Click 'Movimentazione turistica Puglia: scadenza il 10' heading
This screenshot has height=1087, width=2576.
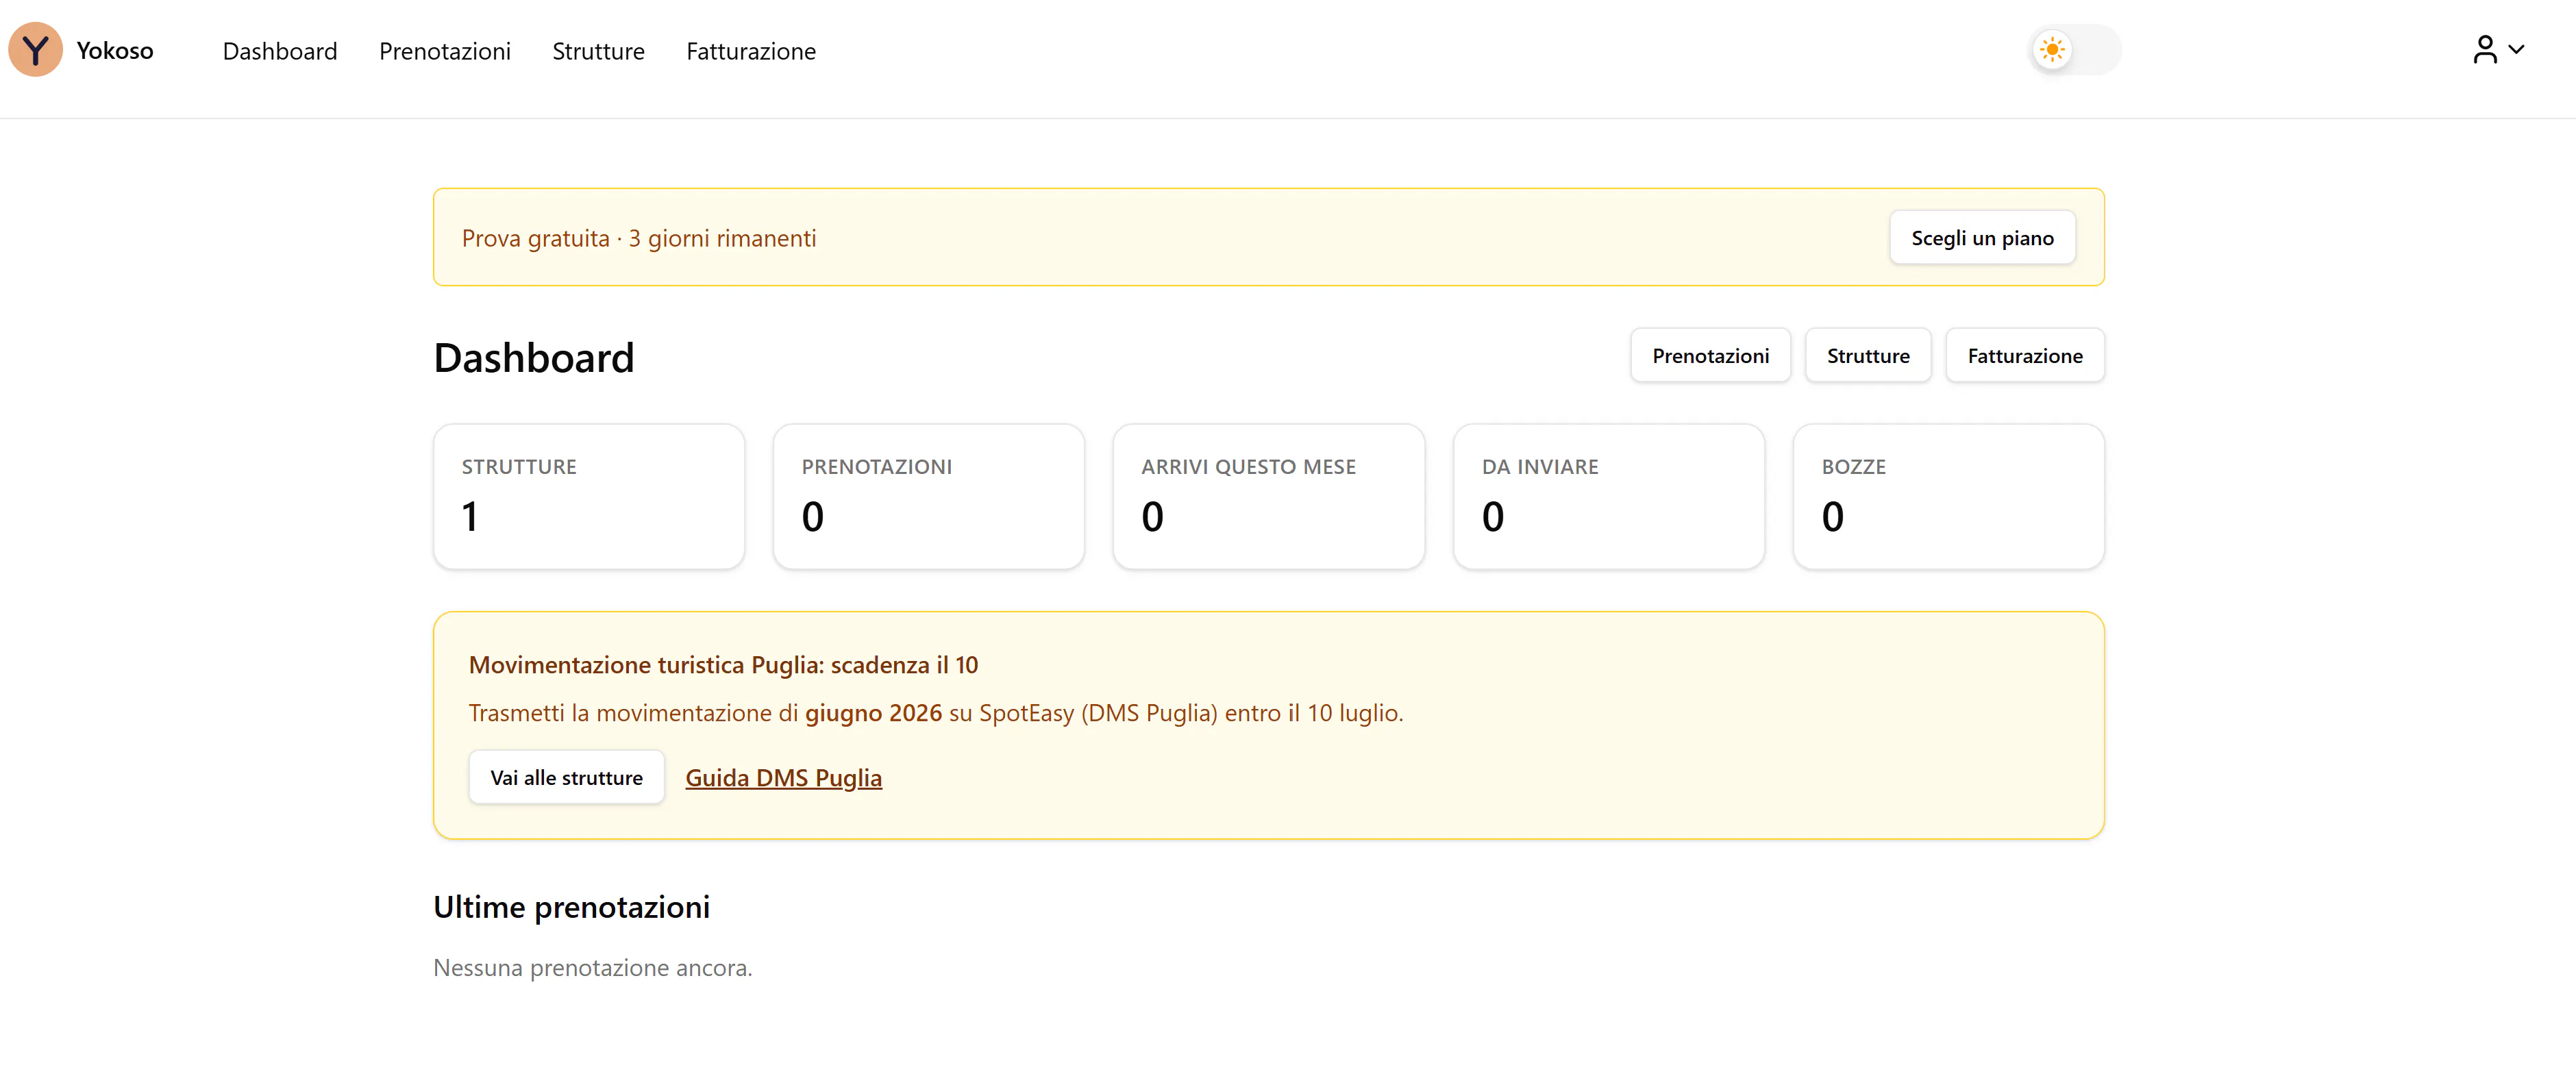(x=723, y=665)
